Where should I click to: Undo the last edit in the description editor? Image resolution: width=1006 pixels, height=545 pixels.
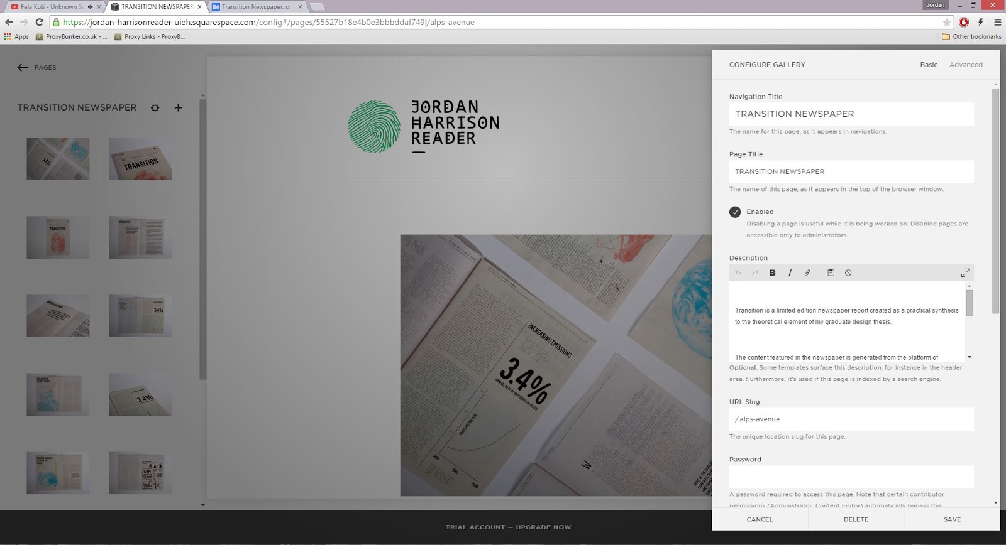tap(738, 272)
